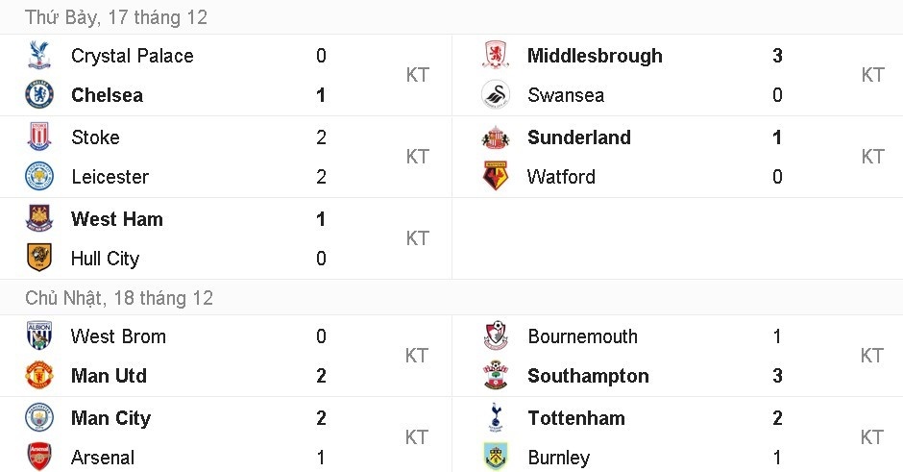Click the Southampton club crest
The height and width of the screenshot is (472, 903).
point(496,376)
